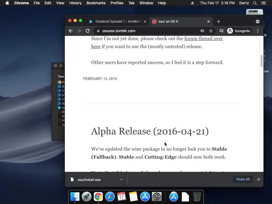This screenshot has width=272, height=204.
Task: Click the blank document icon in Dock
Action: pyautogui.click(x=185, y=197)
